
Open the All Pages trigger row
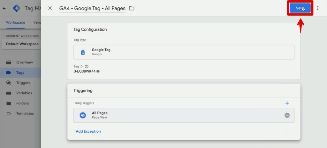pos(184,115)
